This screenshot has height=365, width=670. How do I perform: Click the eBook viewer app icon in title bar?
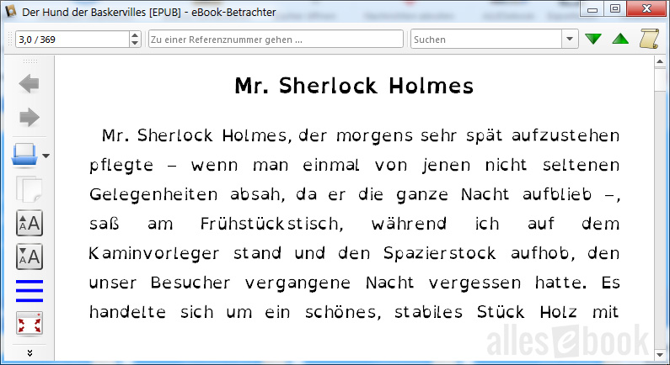coord(11,12)
